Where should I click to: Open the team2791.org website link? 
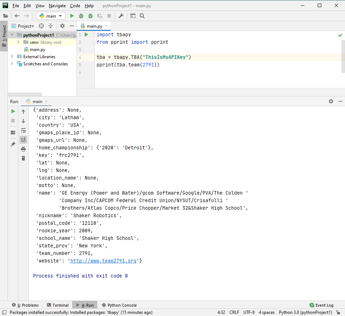tap(103, 261)
